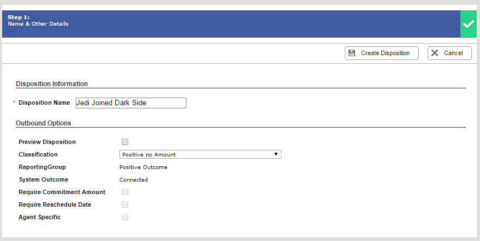Viewport: 480px width, 241px height.
Task: Tick the Require Commitment Amount checkbox
Action: click(125, 192)
